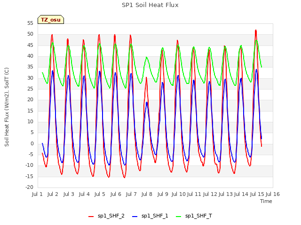The height and width of the screenshot is (225, 301).
Task: Click the Jul 15 x-axis tick label
Action: pyautogui.click(x=257, y=194)
